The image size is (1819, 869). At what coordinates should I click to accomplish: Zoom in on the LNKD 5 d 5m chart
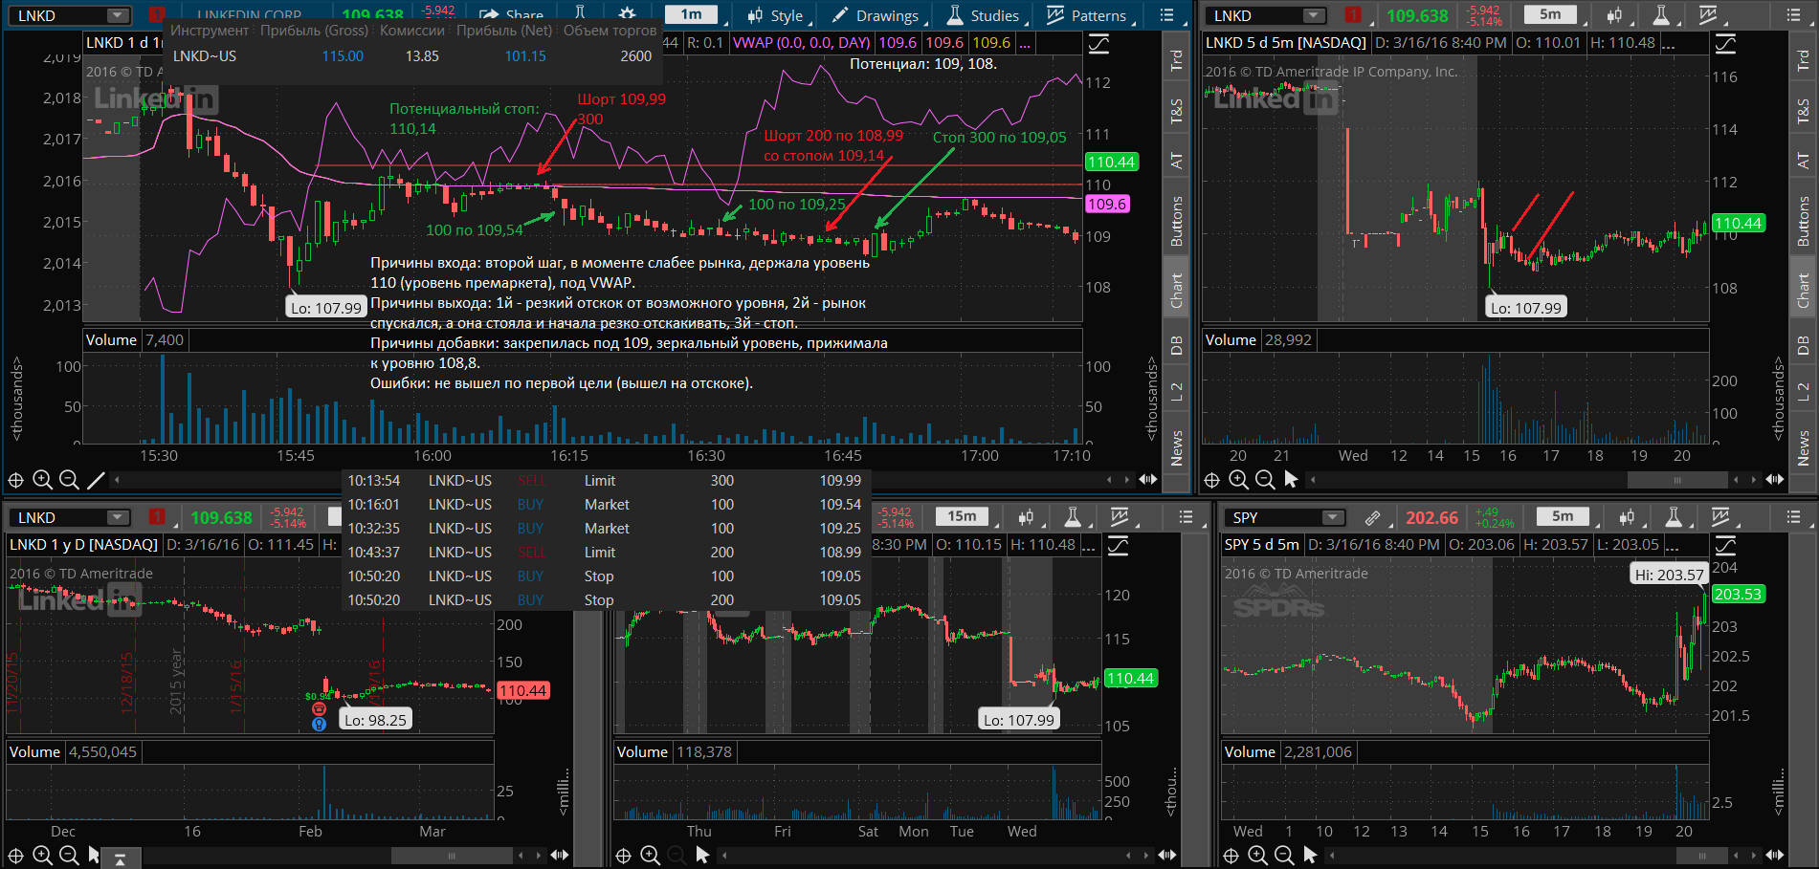[1238, 480]
